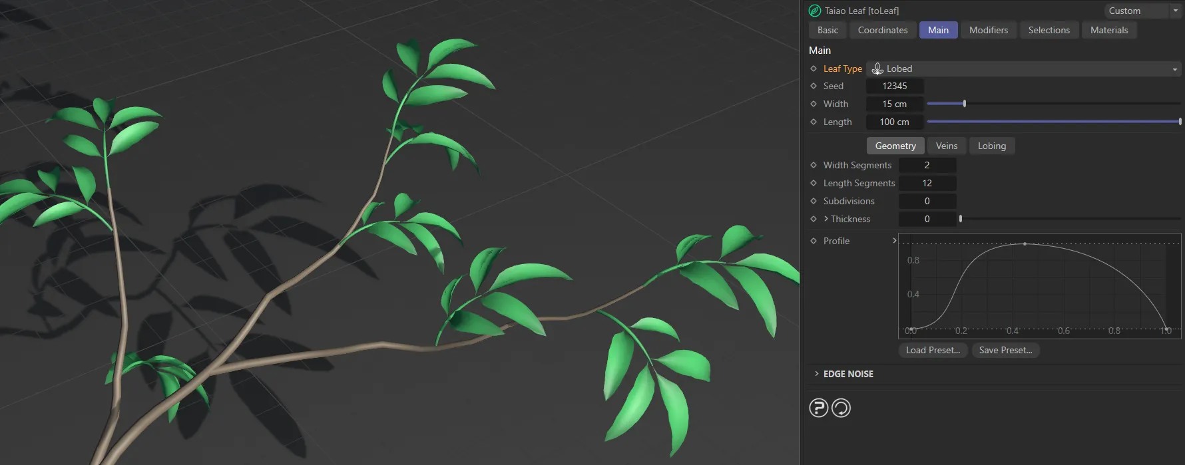Click the Width field showing 15 cm
Image resolution: width=1185 pixels, height=465 pixels.
[x=895, y=104]
